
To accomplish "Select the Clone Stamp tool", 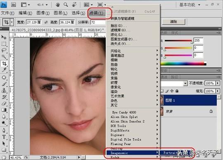I will click(4, 91).
